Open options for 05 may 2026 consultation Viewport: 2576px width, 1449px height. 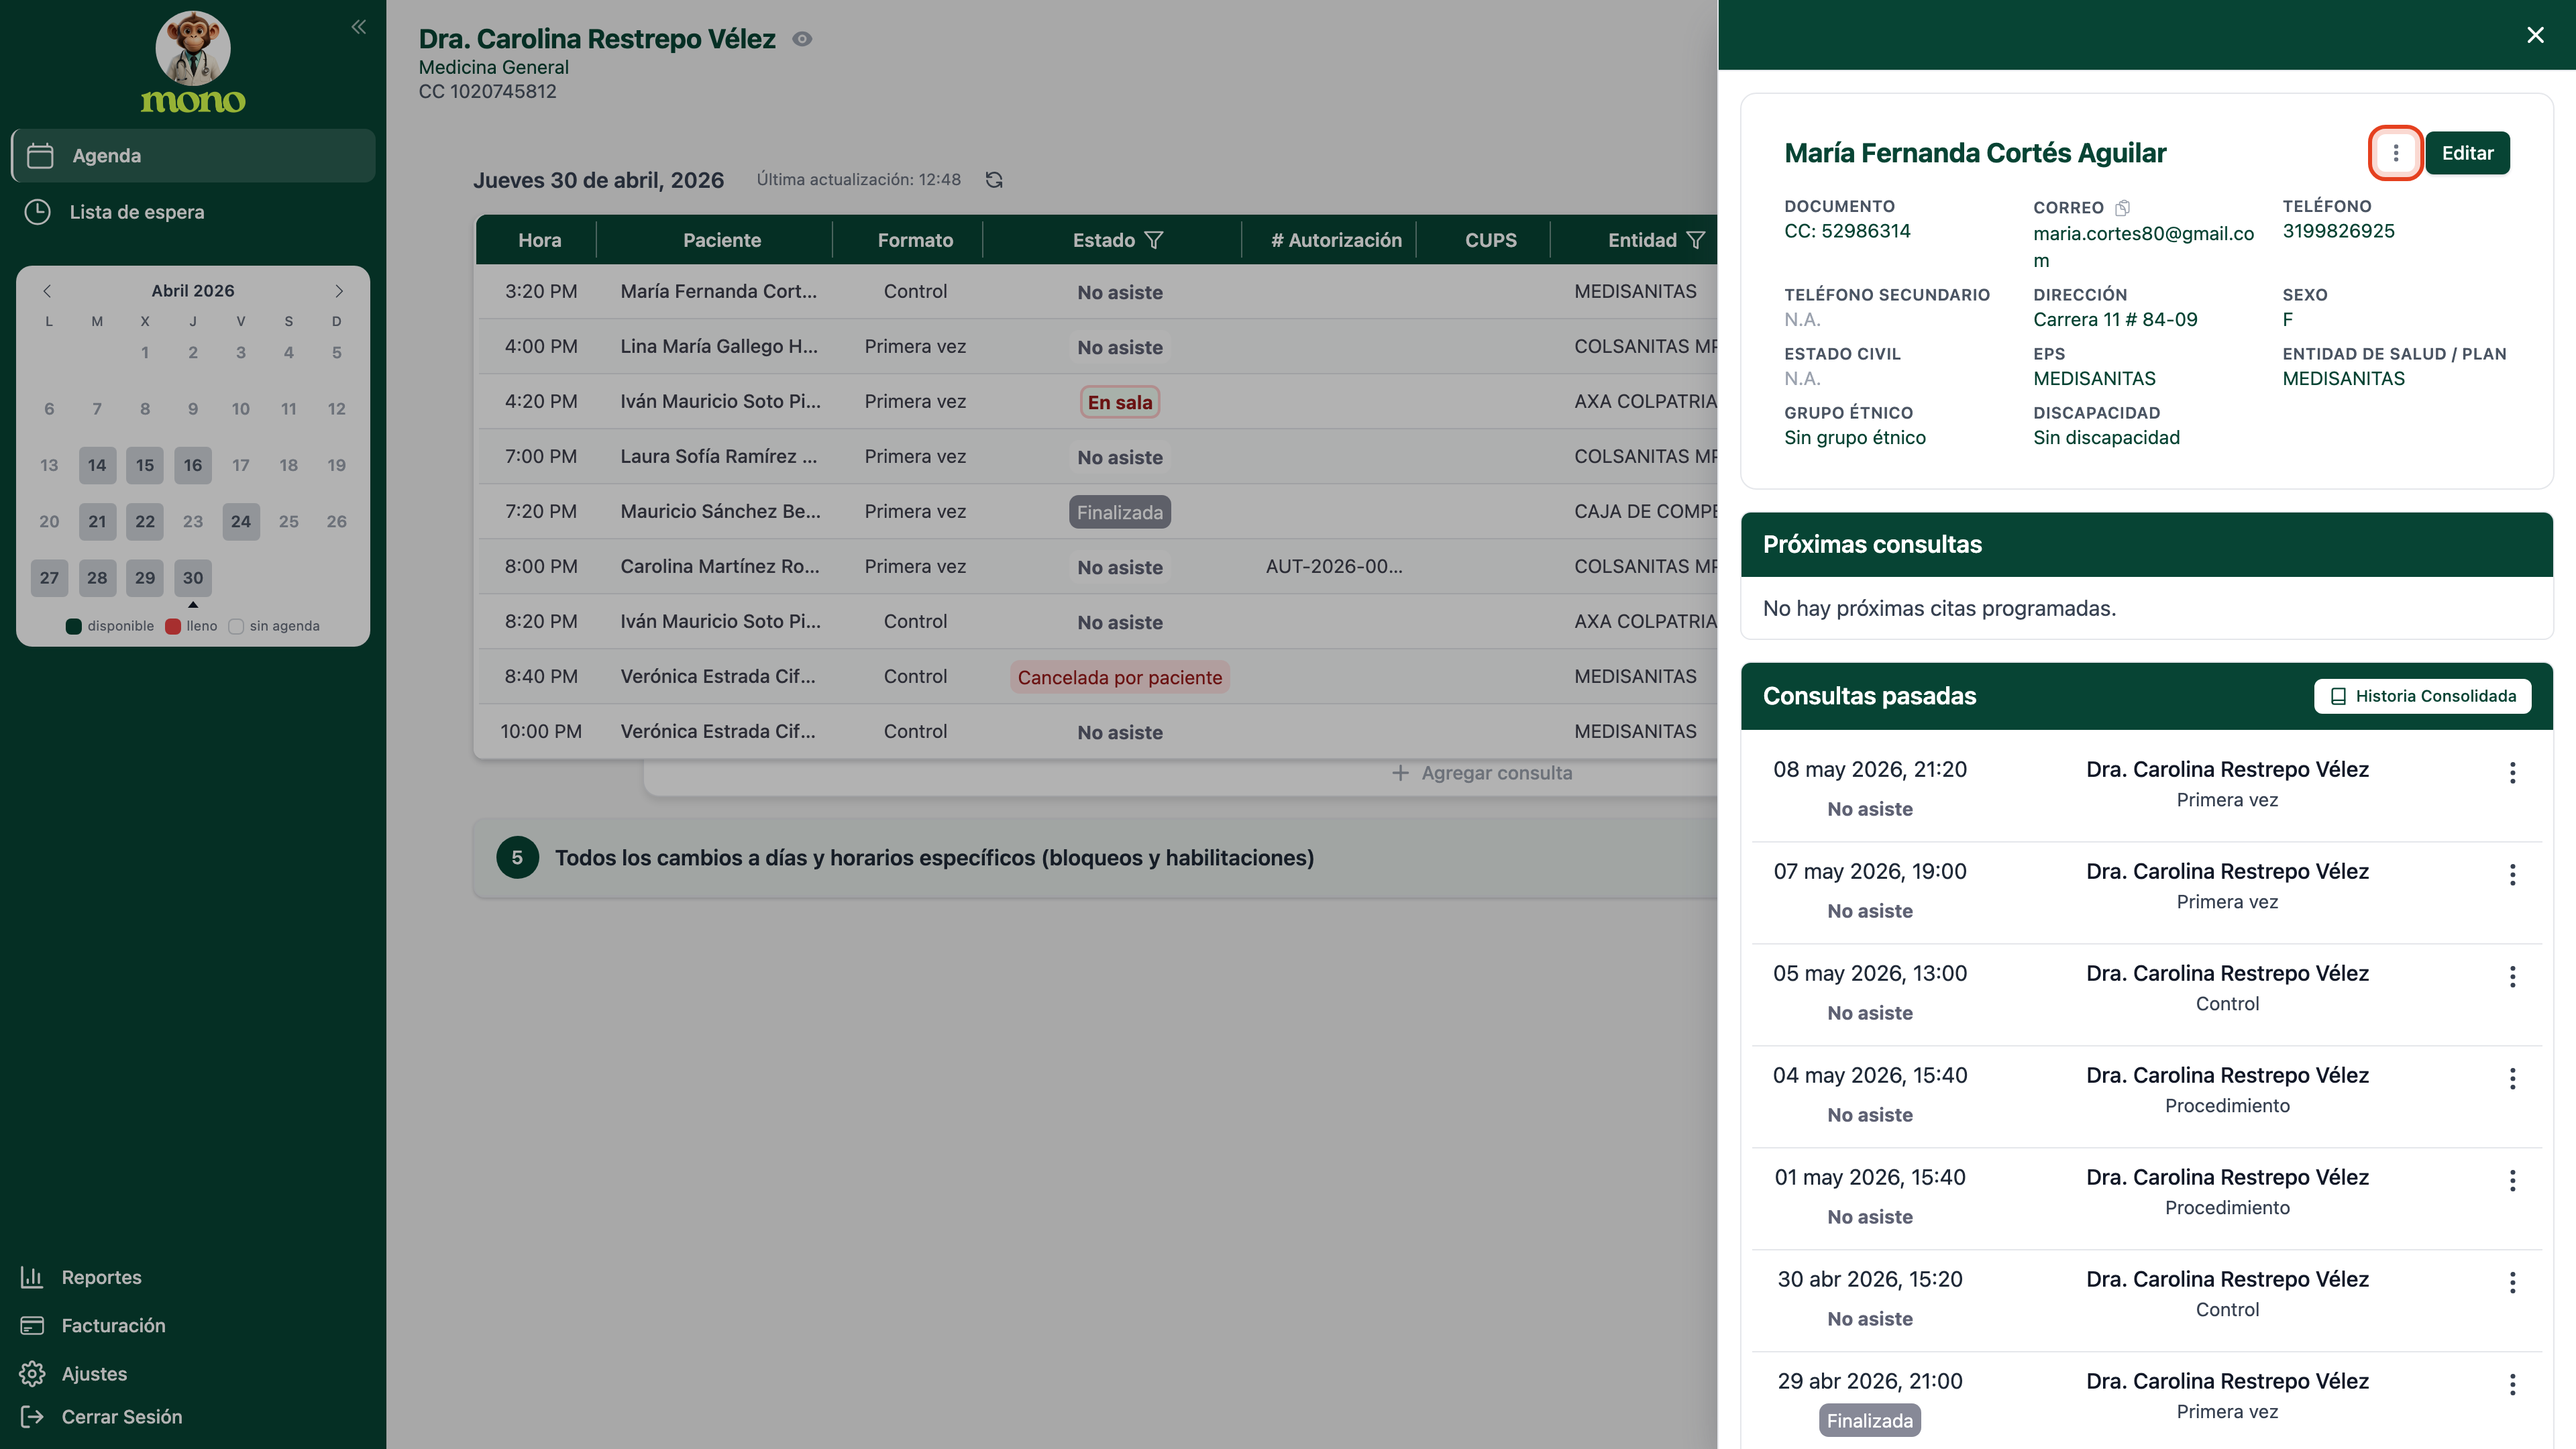click(x=2512, y=977)
